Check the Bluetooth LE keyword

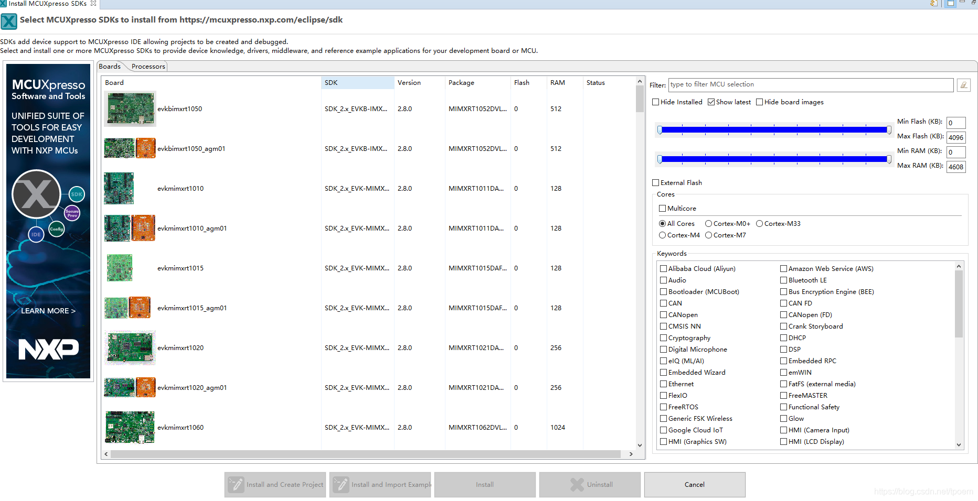coord(783,280)
